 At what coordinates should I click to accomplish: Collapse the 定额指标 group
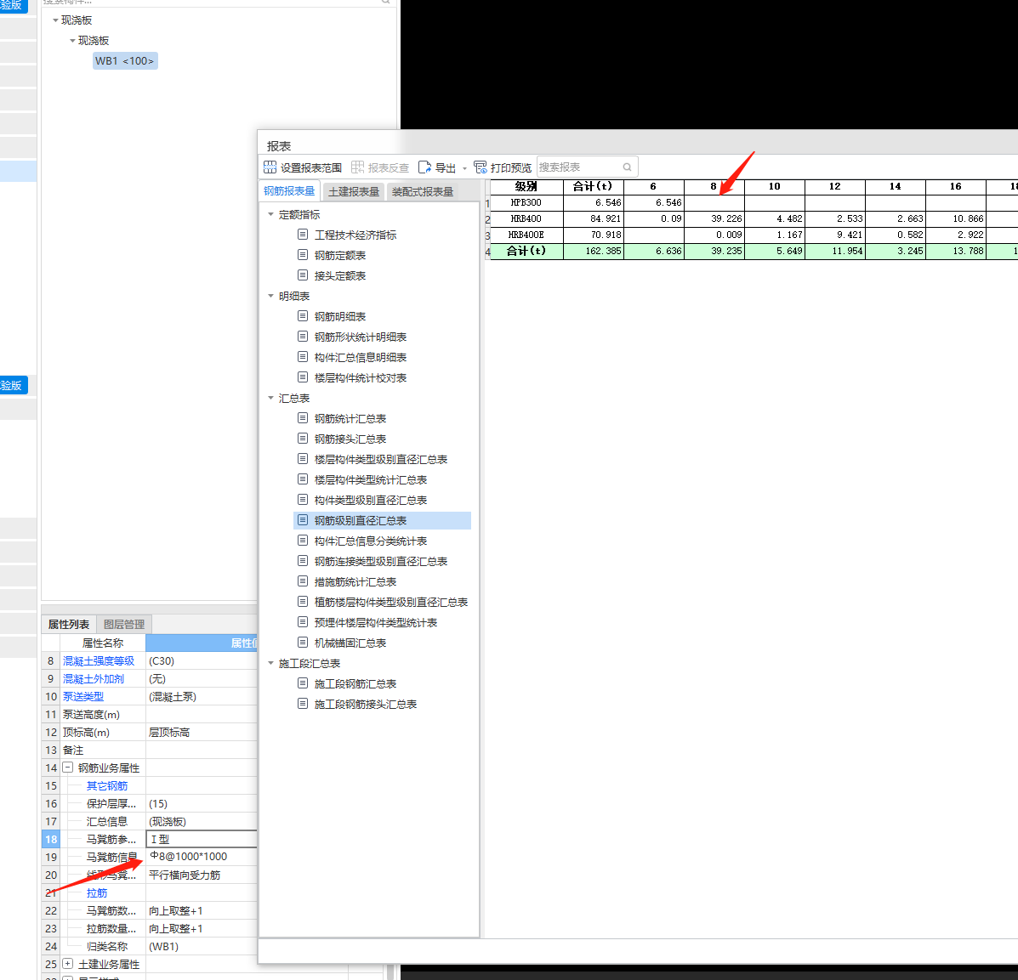click(x=270, y=214)
